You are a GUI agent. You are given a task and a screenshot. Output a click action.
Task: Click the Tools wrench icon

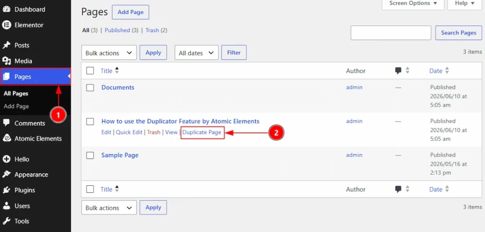(x=7, y=221)
